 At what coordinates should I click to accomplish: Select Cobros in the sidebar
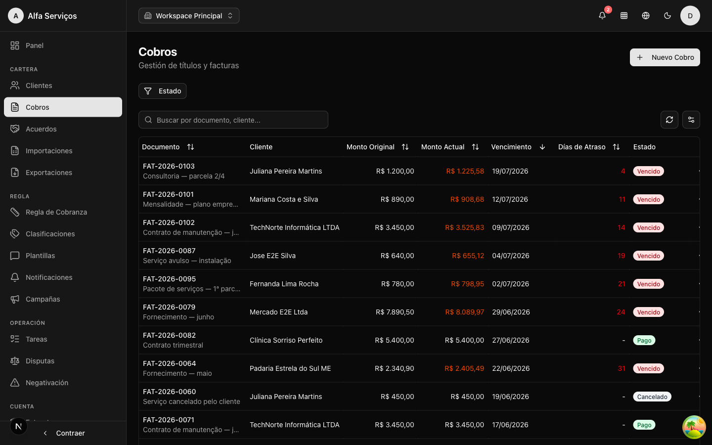click(x=63, y=107)
